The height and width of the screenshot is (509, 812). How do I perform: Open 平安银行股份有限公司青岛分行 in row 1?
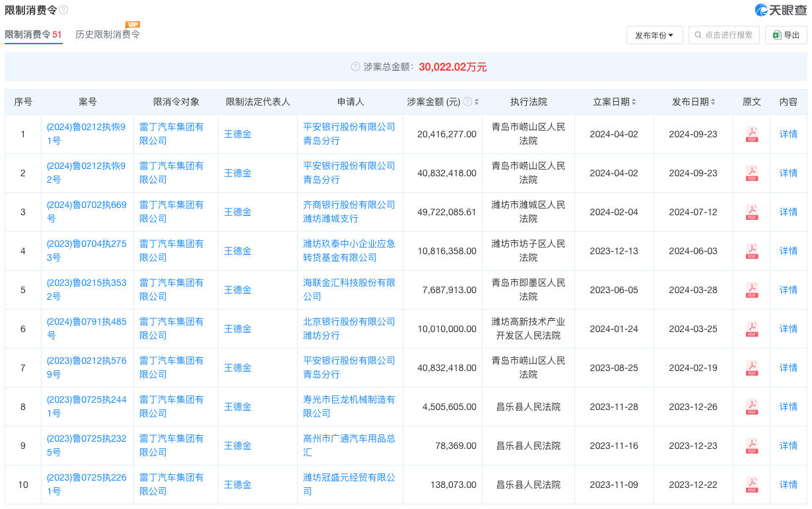[349, 134]
